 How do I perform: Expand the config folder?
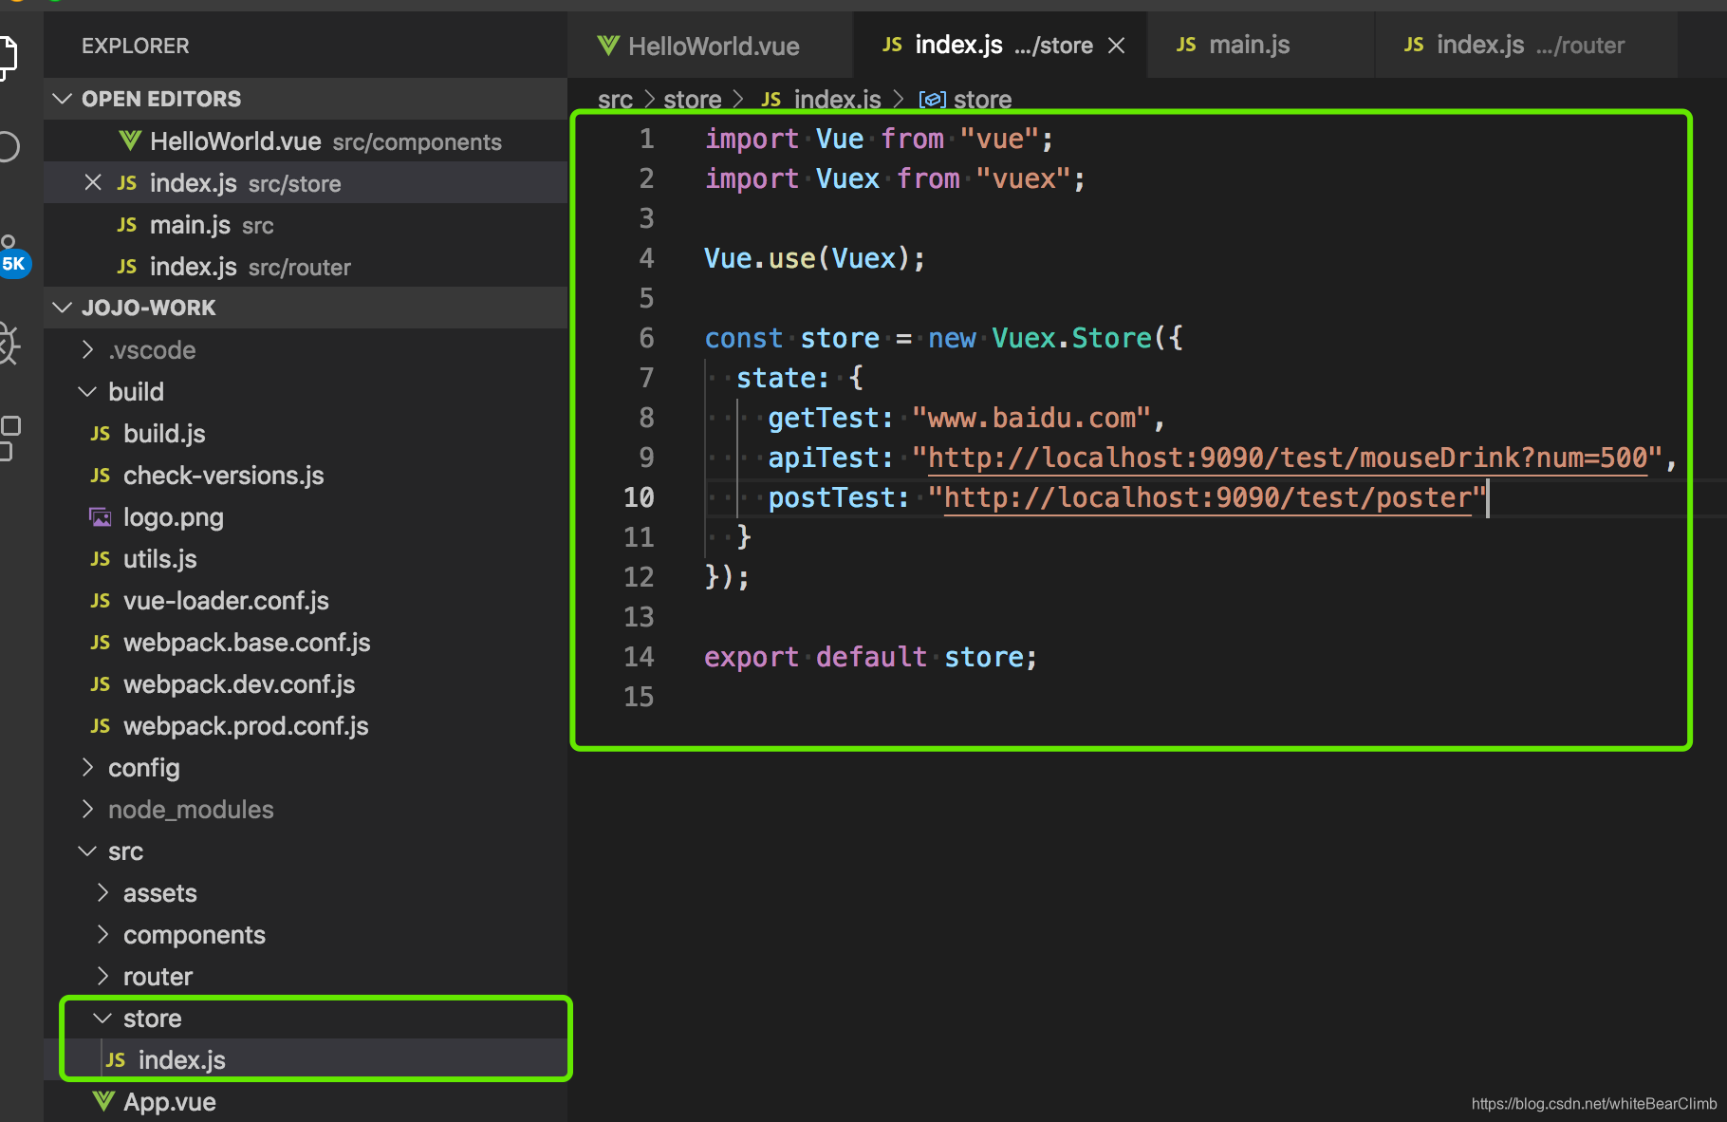point(87,767)
